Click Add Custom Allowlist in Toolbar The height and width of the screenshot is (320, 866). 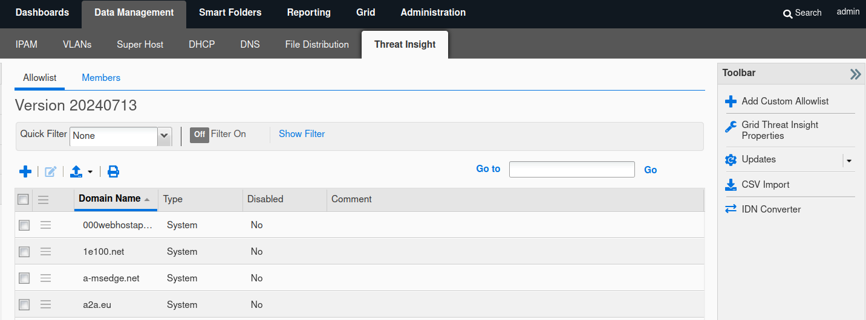coord(784,101)
